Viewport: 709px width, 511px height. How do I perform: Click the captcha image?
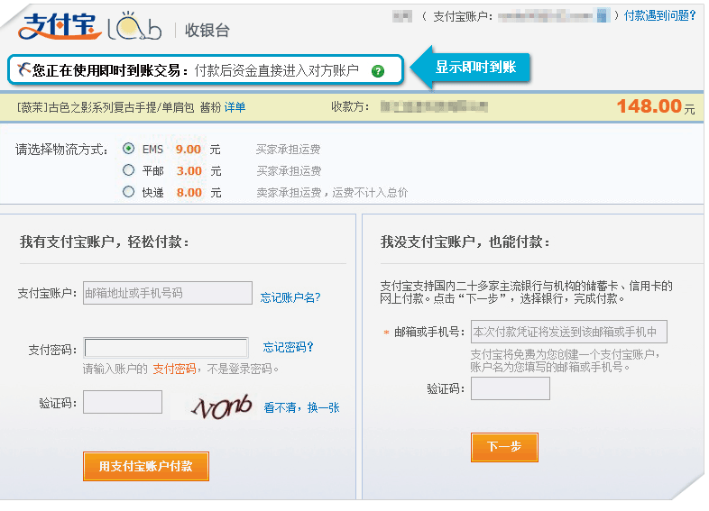221,406
